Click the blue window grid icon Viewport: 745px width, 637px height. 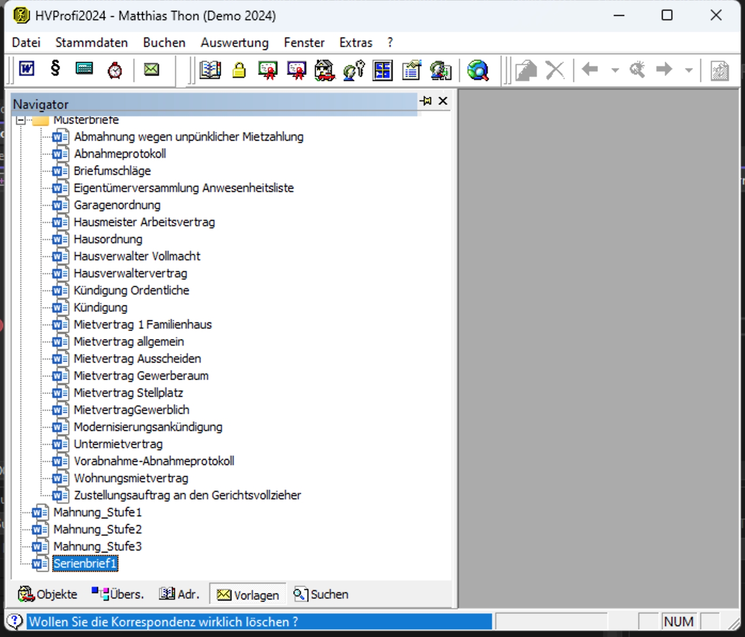[x=383, y=70]
